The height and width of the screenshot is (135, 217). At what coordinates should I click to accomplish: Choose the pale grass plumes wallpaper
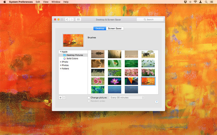tap(98, 73)
